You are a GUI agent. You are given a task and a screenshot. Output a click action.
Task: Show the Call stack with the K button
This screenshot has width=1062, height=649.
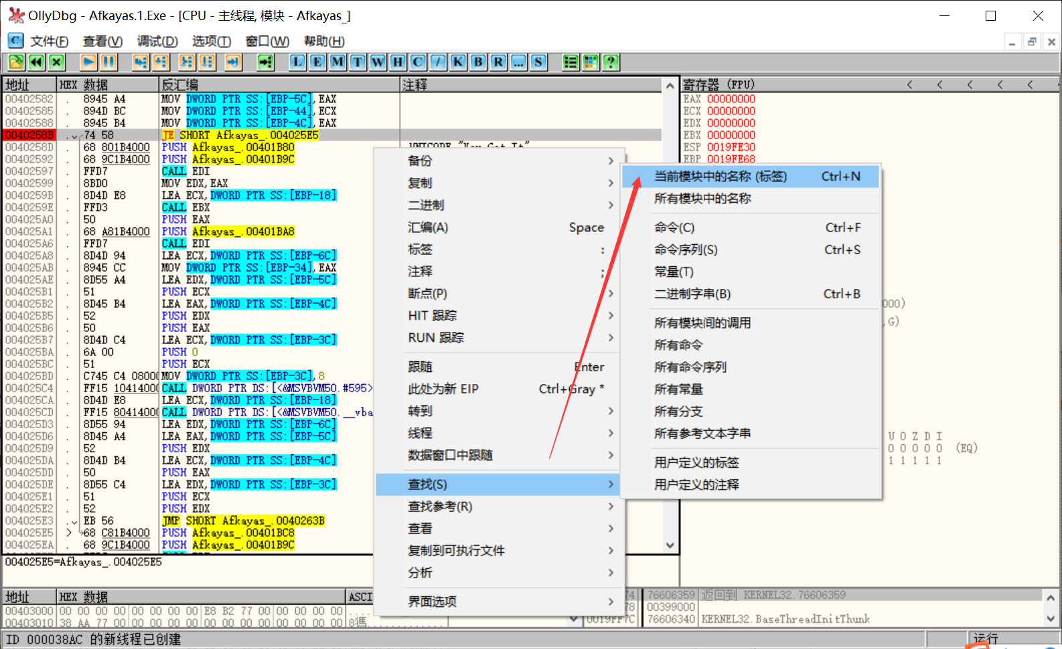(x=458, y=62)
